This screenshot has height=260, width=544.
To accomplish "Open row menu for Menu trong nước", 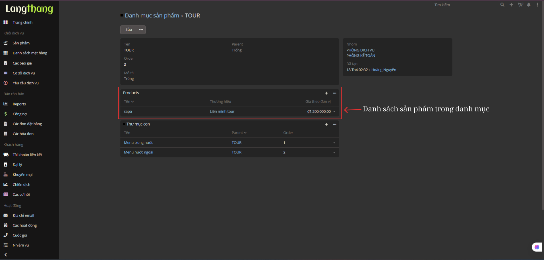I will [x=334, y=143].
